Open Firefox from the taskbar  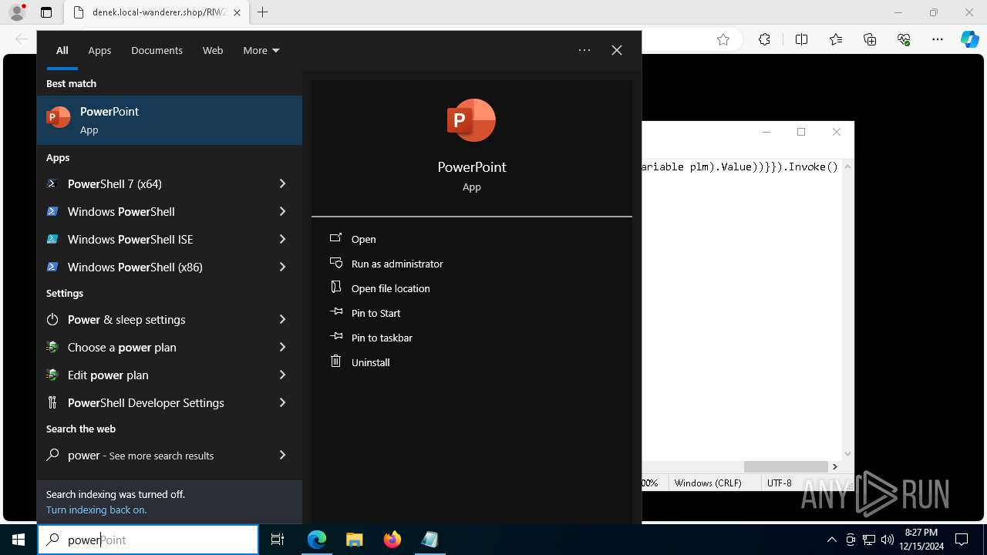click(x=392, y=540)
